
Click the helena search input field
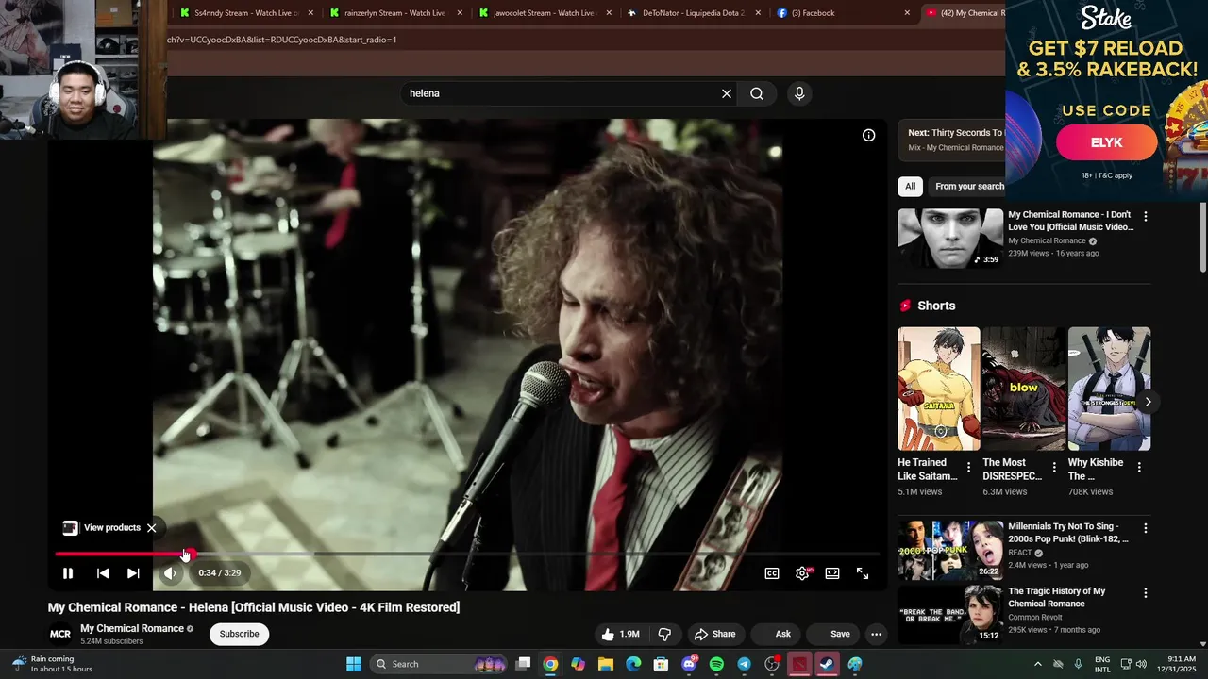point(562,93)
